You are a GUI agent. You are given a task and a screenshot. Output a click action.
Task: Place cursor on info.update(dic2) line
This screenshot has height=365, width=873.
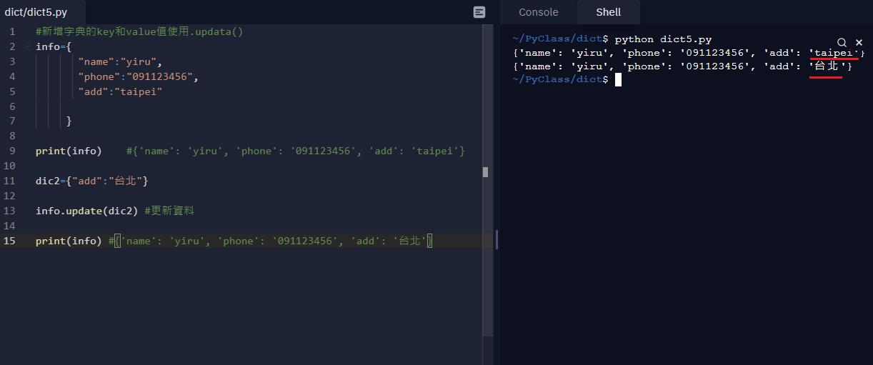(x=88, y=211)
